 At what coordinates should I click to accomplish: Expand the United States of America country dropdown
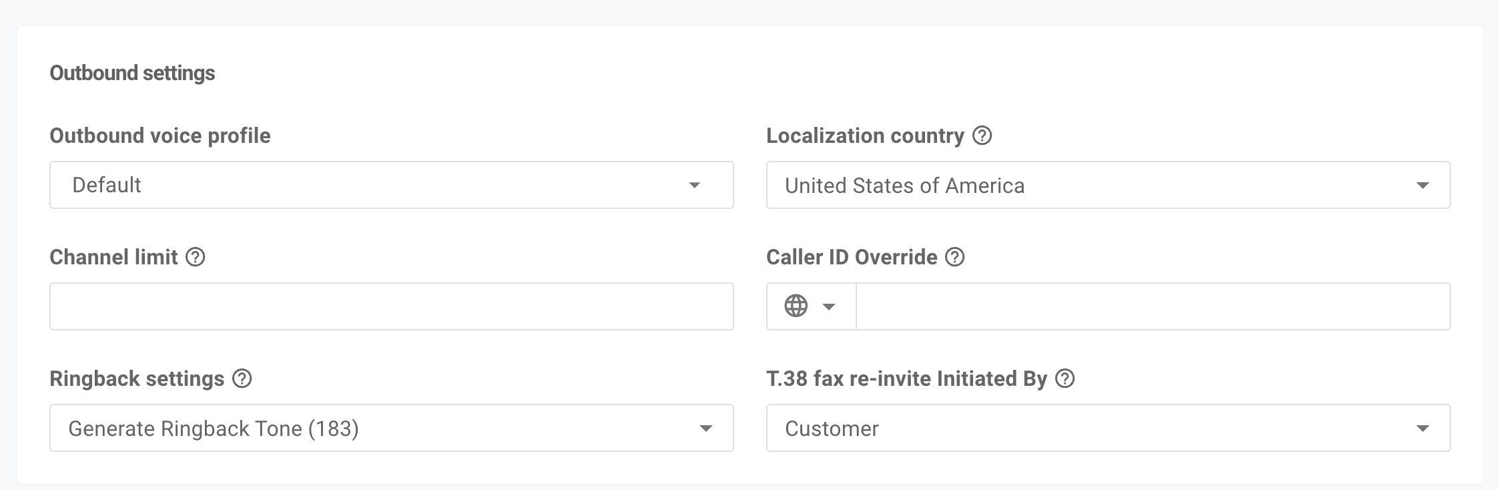[x=1108, y=185]
